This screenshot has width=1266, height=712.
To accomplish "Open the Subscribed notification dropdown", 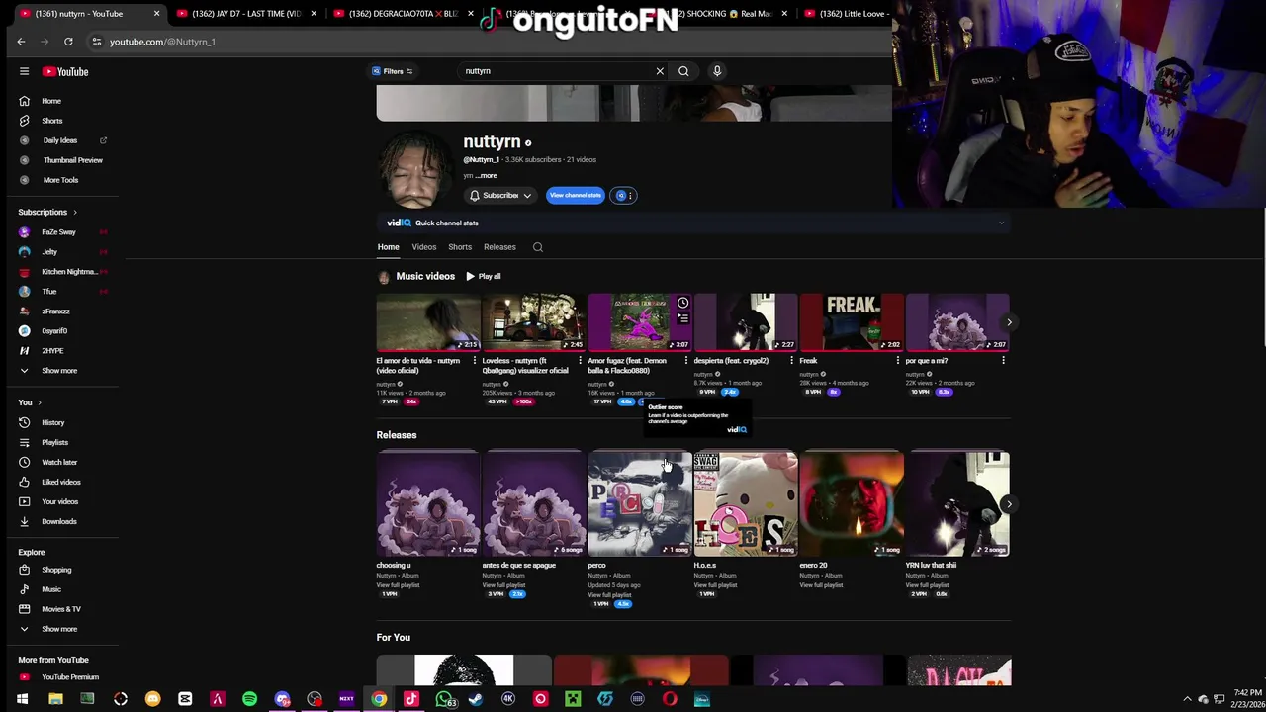I will (x=500, y=195).
